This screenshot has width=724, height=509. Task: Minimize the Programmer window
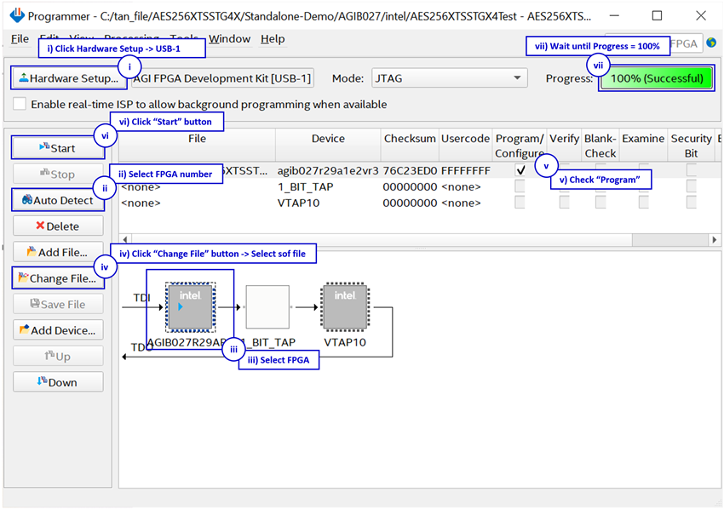tap(614, 15)
